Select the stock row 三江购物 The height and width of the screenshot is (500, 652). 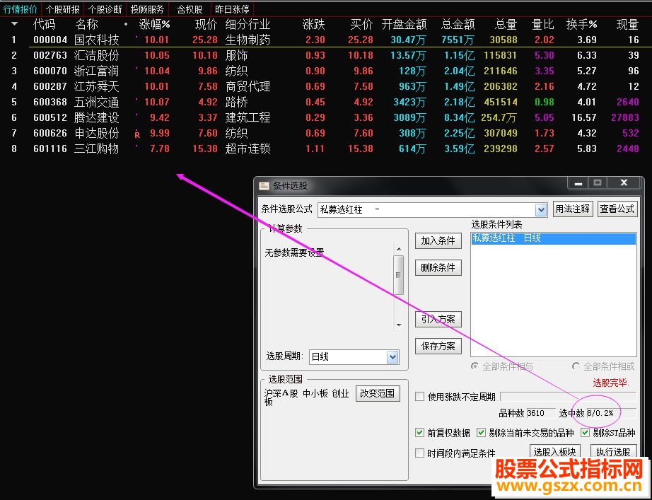(x=326, y=149)
